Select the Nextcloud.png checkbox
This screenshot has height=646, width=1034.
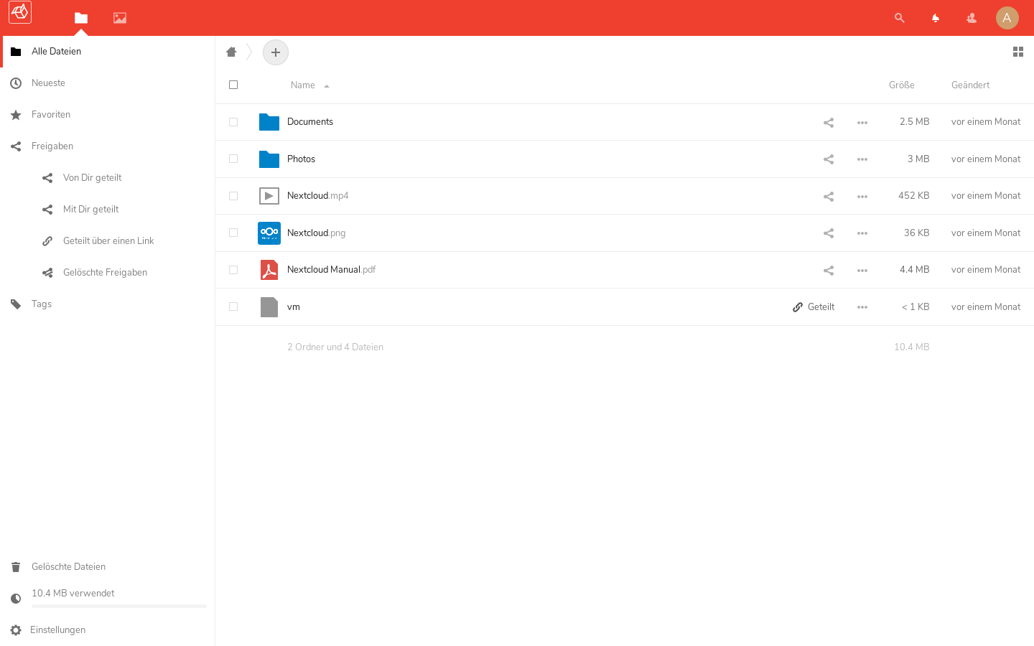[x=233, y=233]
